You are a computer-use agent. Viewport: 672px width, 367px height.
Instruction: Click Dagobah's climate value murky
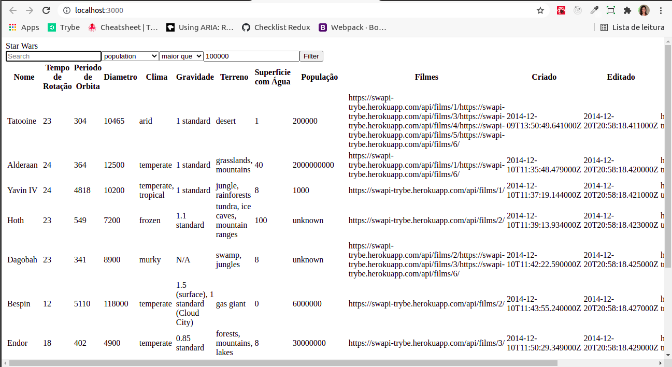point(149,260)
